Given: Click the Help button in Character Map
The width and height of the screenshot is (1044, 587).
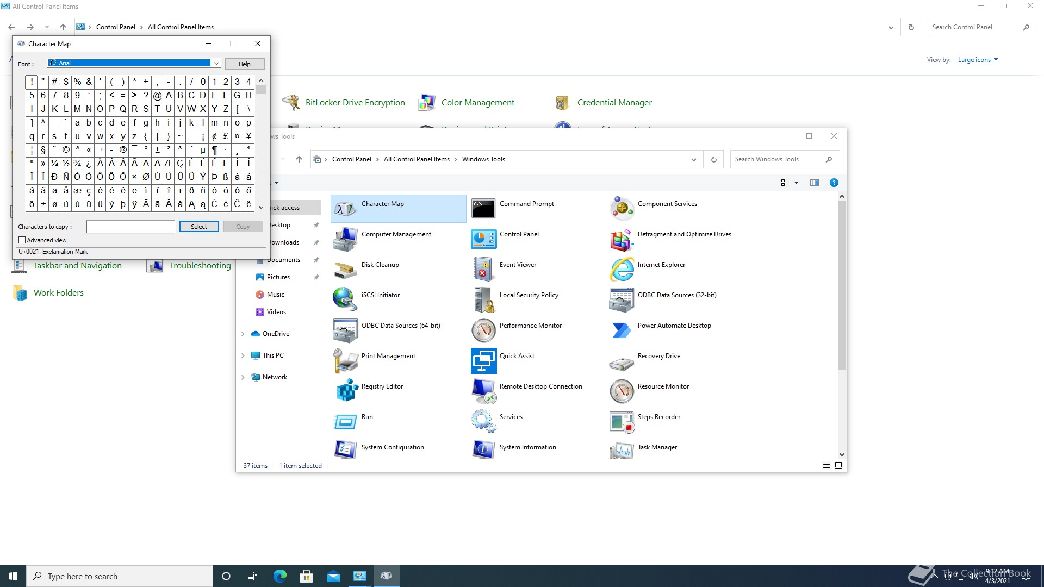Looking at the screenshot, I should [x=245, y=64].
